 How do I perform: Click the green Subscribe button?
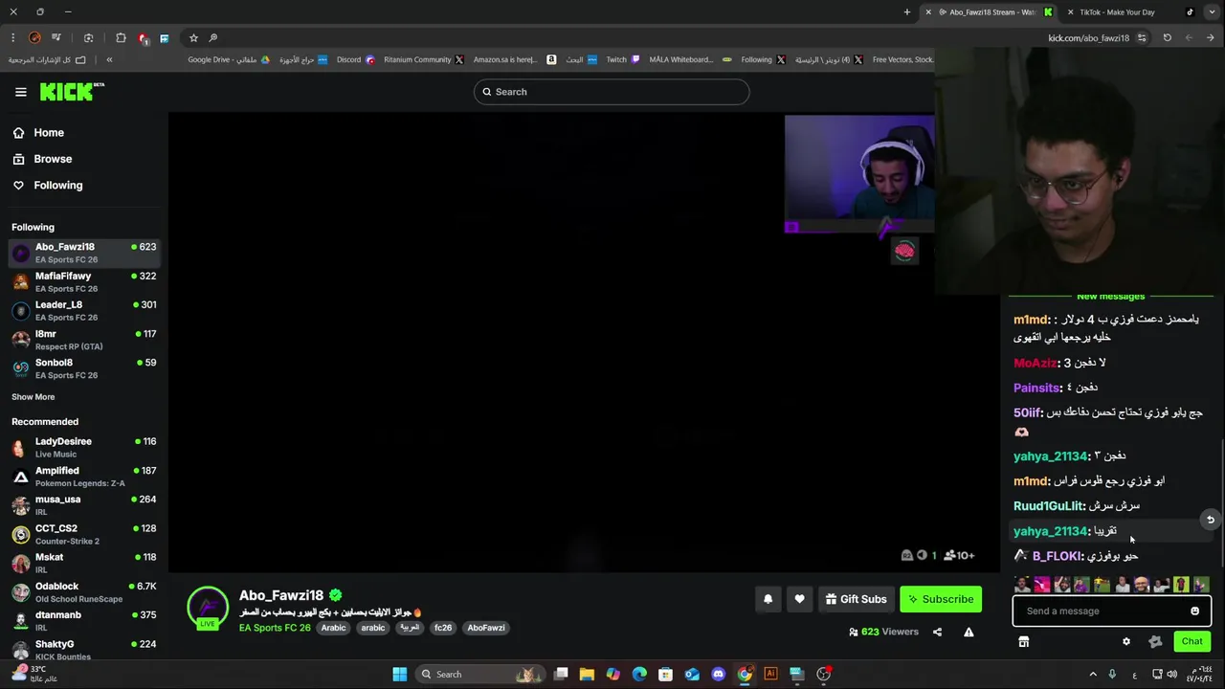(941, 599)
